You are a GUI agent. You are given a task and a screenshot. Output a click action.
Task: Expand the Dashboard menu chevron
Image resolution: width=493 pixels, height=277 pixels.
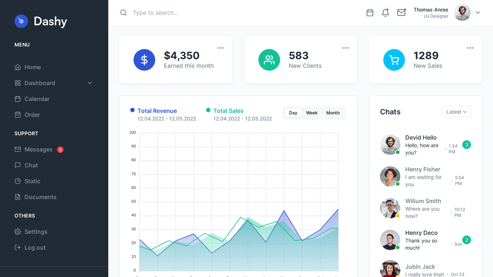pyautogui.click(x=89, y=83)
